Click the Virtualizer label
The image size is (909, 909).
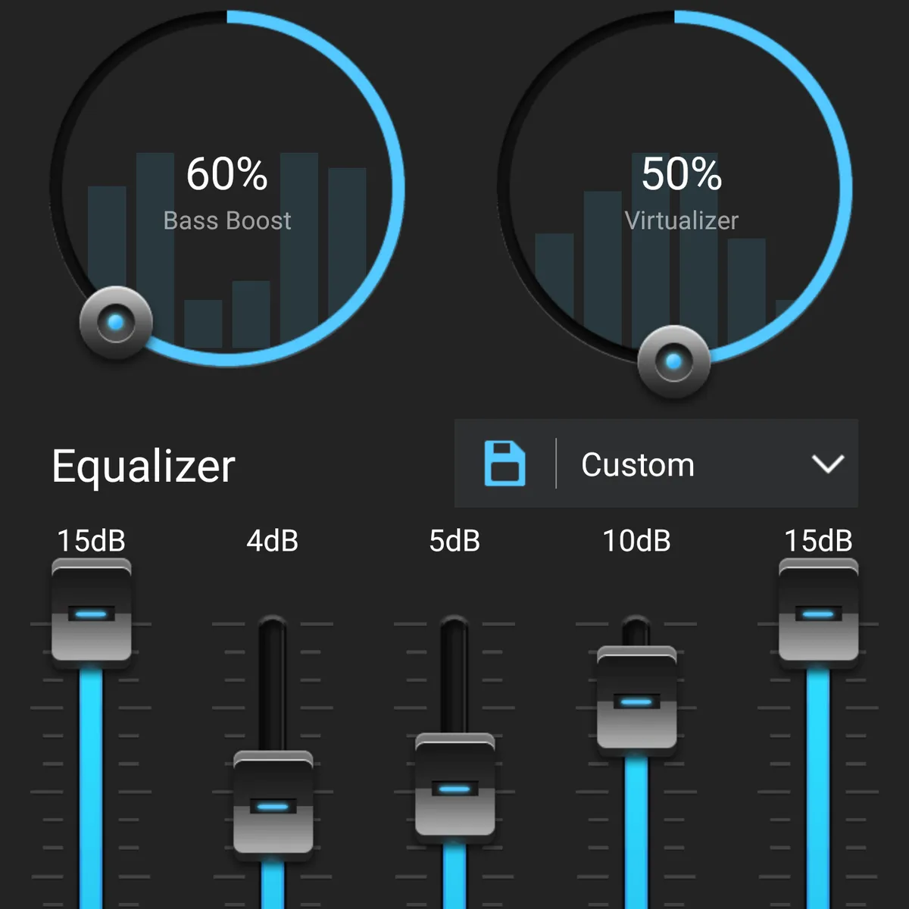pyautogui.click(x=682, y=220)
